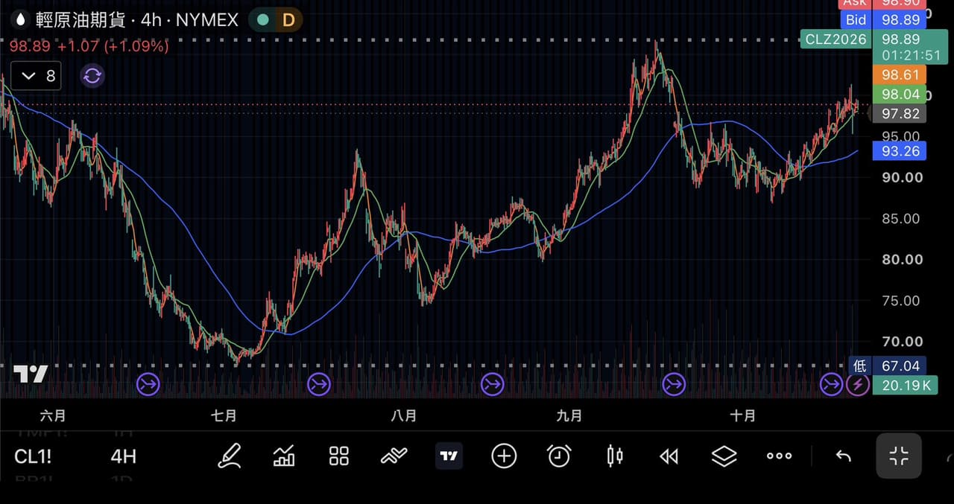
Task: Start bar replay with the rewind icon
Action: tap(669, 456)
